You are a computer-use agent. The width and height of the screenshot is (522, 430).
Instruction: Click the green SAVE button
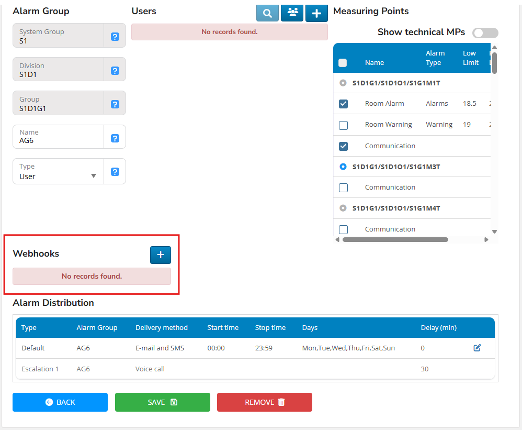point(162,402)
